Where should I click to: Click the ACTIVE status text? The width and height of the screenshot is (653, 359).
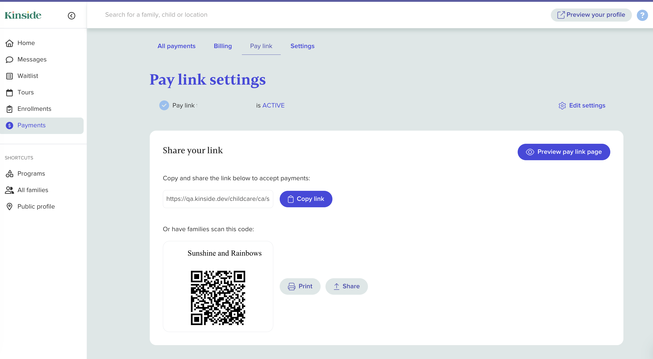point(273,105)
